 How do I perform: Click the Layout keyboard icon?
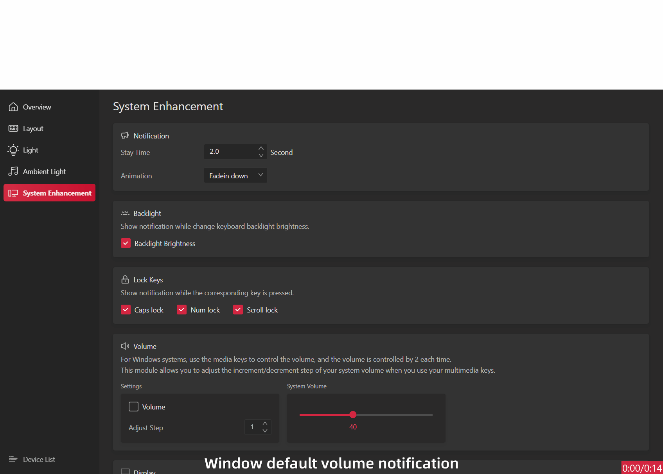13,128
